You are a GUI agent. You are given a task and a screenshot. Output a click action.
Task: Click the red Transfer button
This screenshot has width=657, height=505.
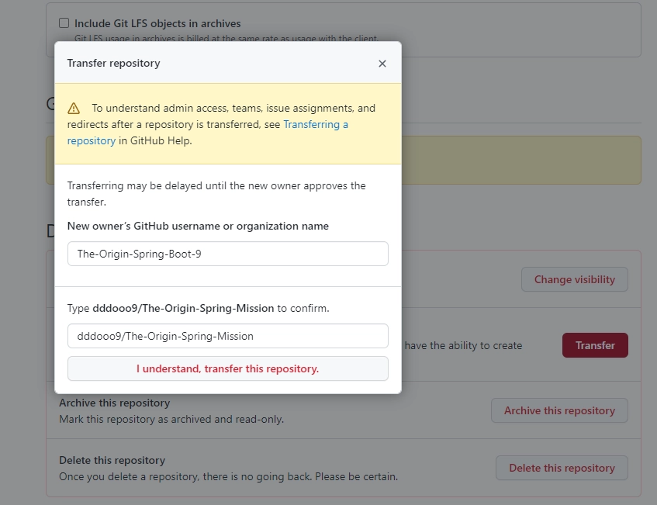pos(595,345)
